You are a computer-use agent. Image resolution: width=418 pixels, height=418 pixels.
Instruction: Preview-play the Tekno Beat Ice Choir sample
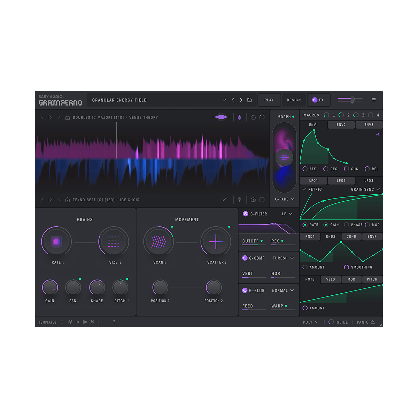[x=51, y=200]
